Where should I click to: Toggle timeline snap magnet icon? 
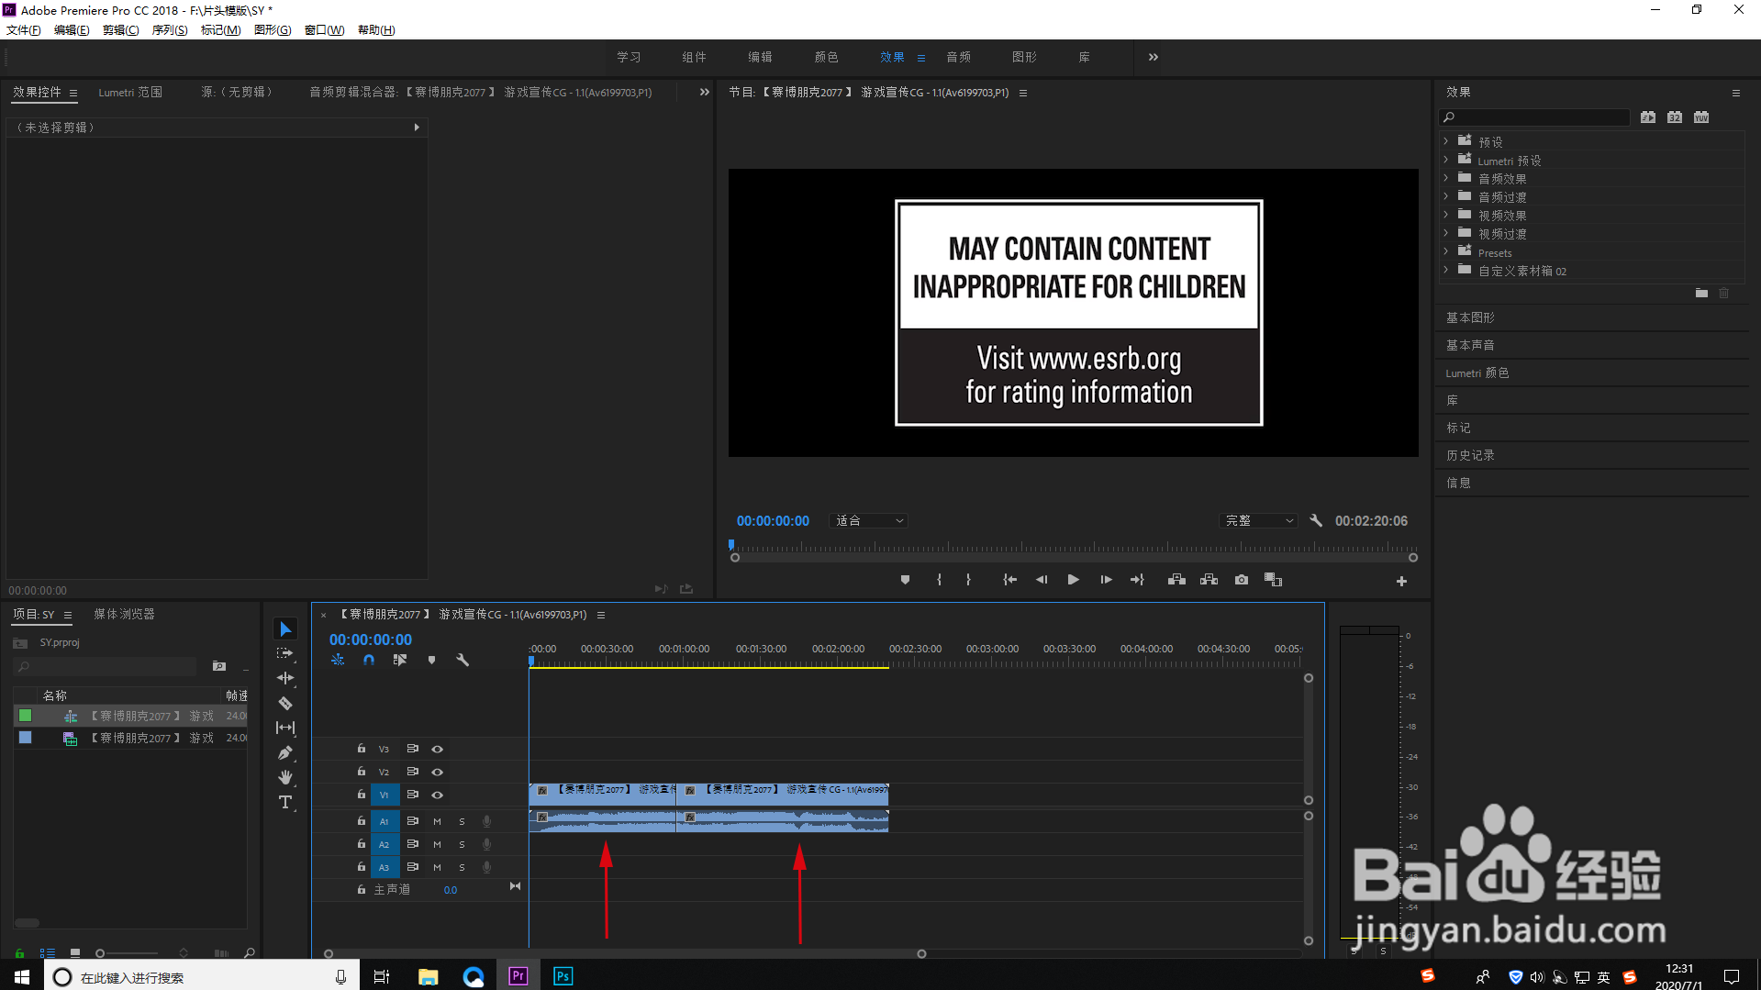369,660
